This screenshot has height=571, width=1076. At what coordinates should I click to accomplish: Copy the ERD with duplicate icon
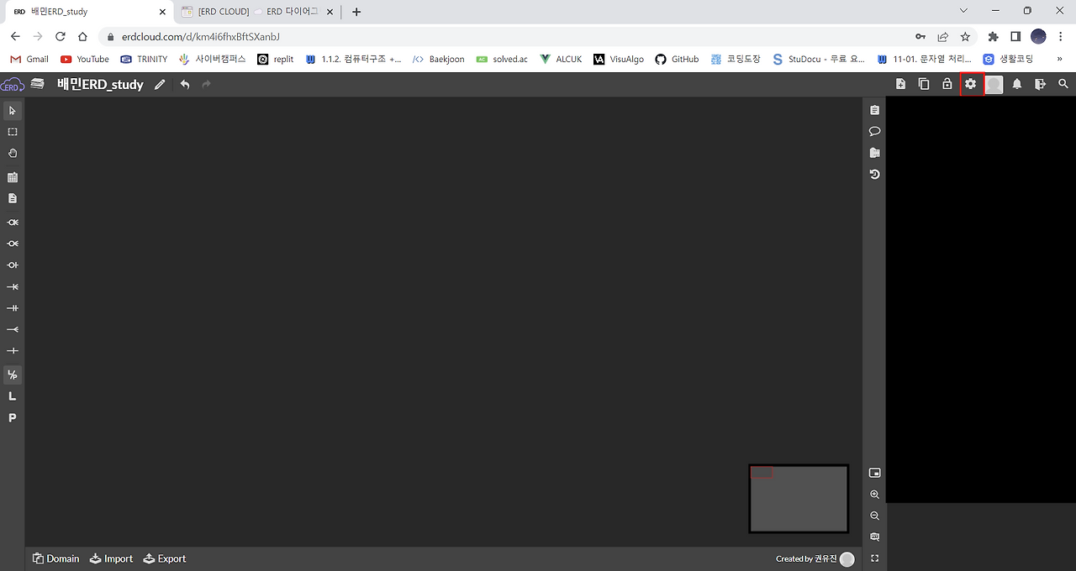[x=924, y=84]
